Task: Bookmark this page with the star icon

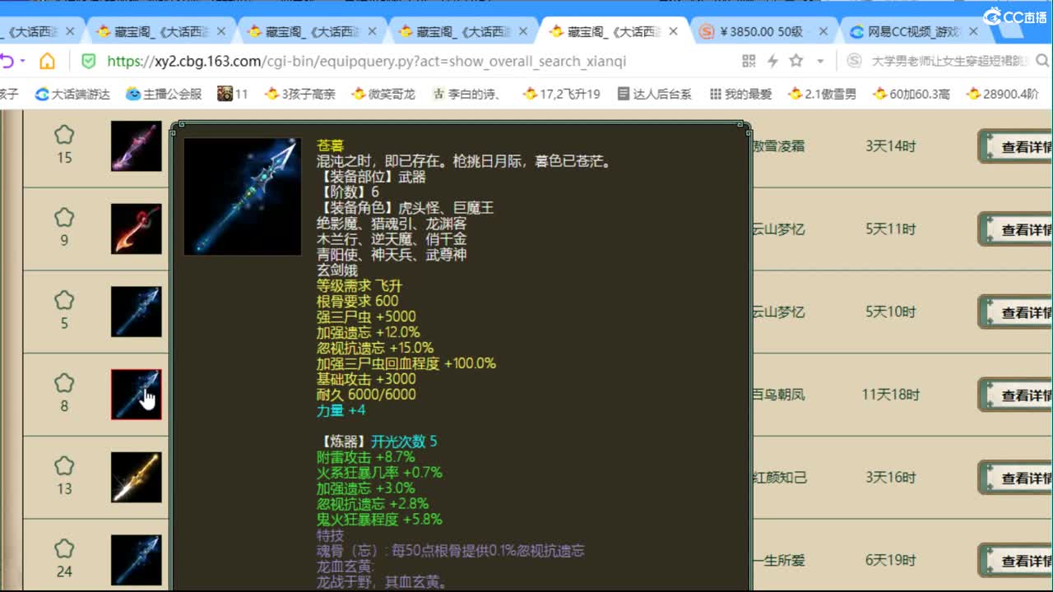Action: pyautogui.click(x=796, y=61)
